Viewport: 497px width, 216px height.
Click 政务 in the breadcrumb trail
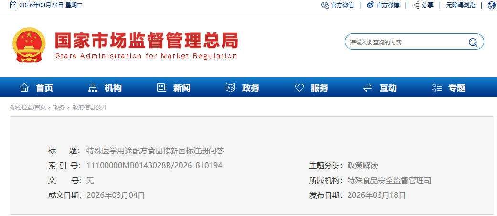[59, 108]
